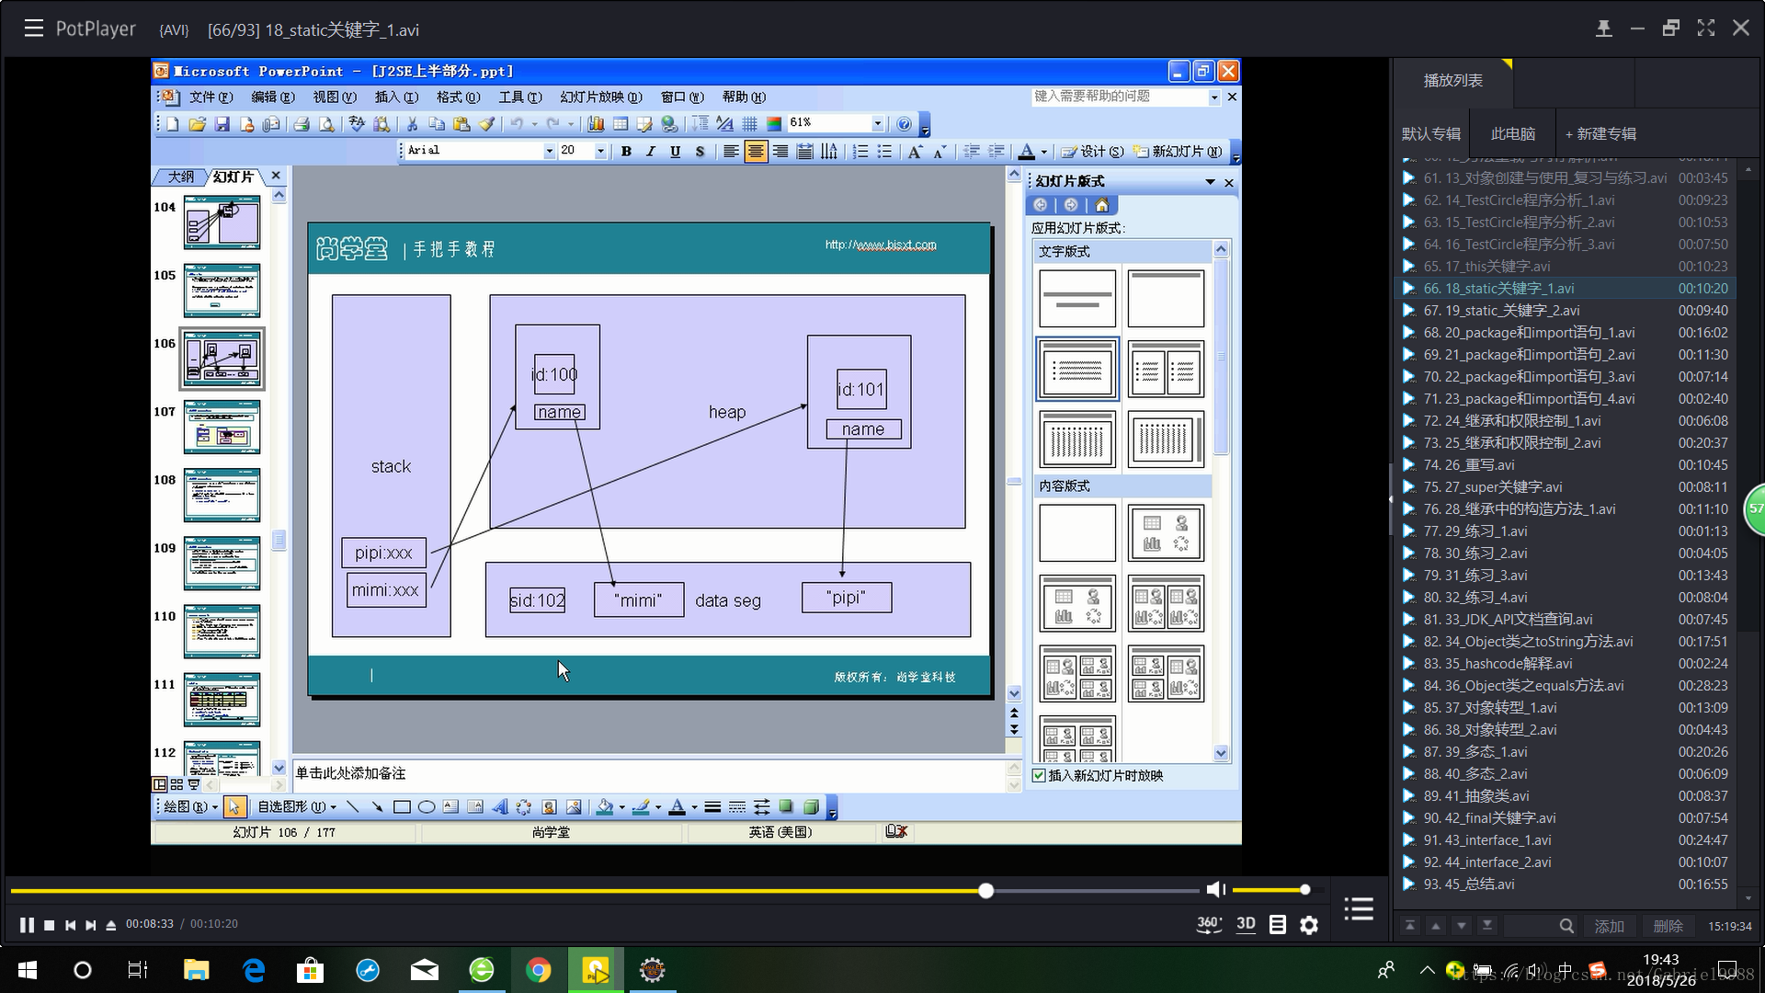This screenshot has width=1765, height=993.
Task: Open PotPlayer settings gear
Action: [1309, 925]
